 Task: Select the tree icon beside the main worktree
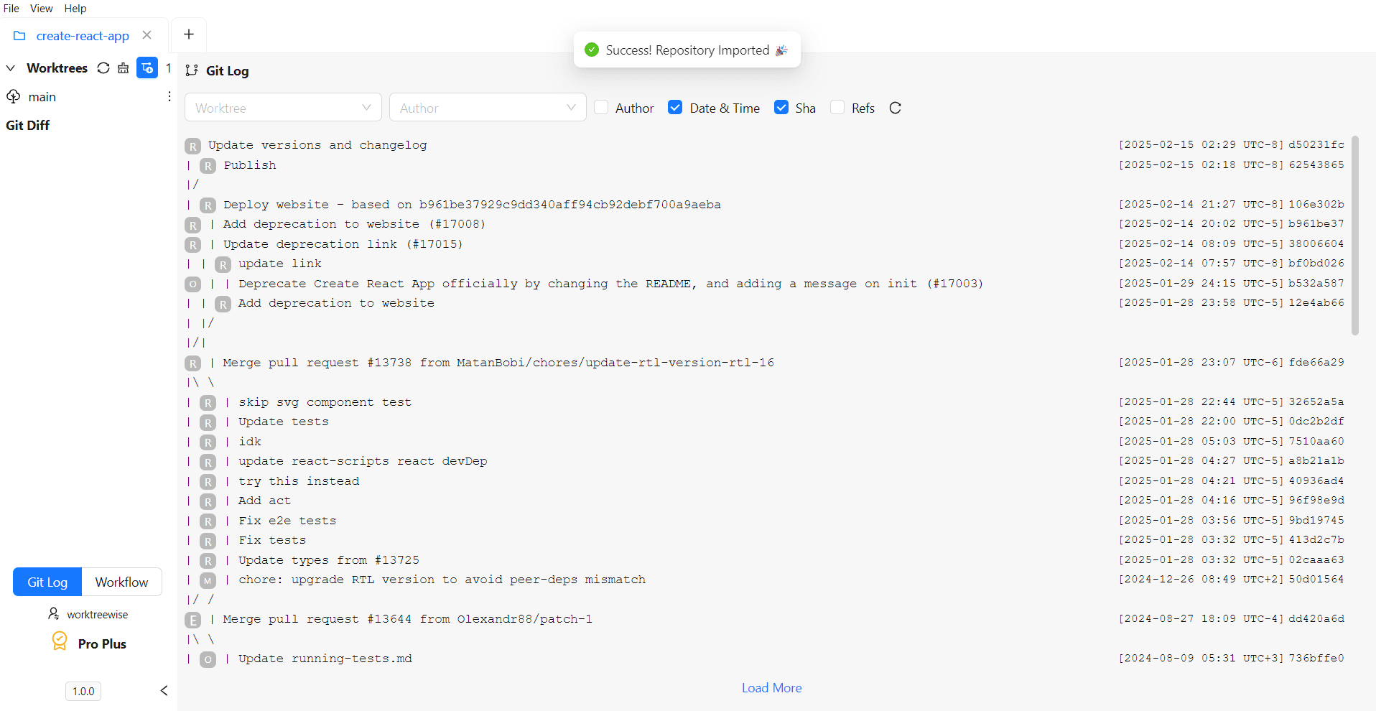tap(13, 96)
